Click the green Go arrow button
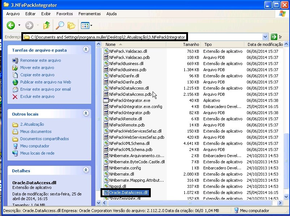The image size is (290, 216). (x=274, y=37)
